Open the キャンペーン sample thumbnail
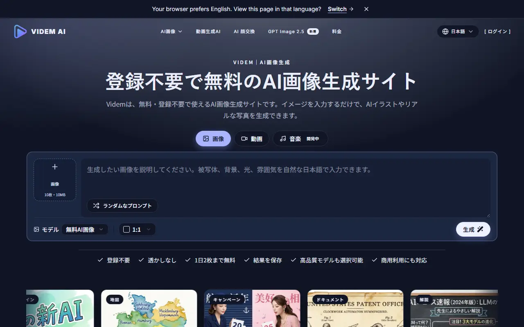The height and width of the screenshot is (327, 524). pos(252,308)
